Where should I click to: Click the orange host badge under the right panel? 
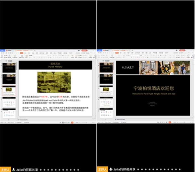[102, 169]
